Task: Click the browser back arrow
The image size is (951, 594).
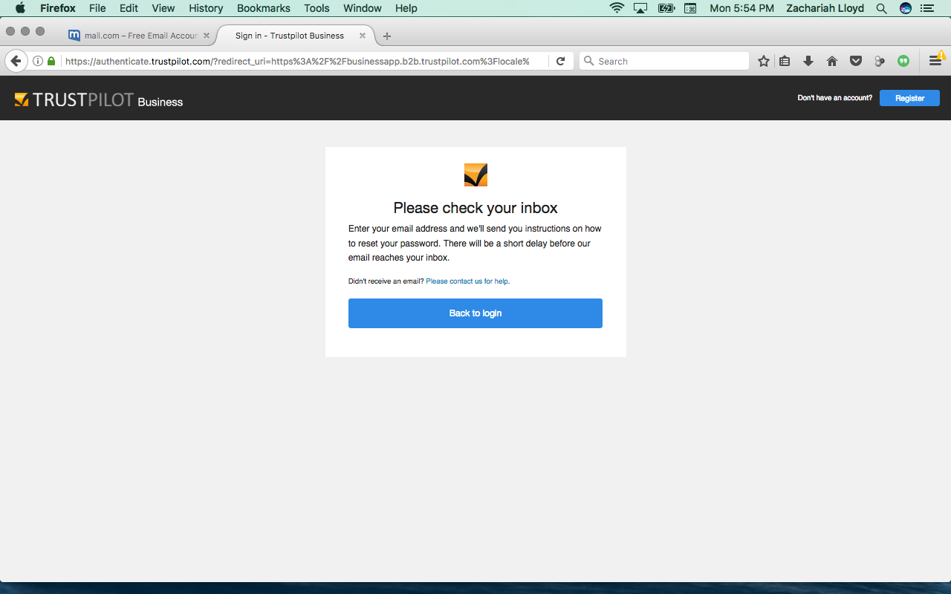Action: coord(16,62)
